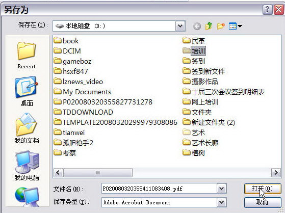Click the Back navigation arrow icon
This screenshot has width=285, height=213.
[197, 26]
